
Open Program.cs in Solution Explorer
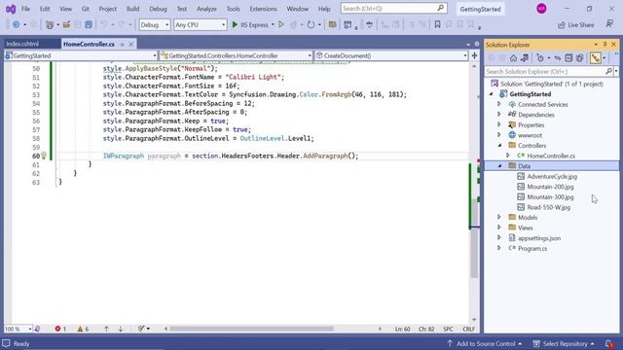point(532,249)
